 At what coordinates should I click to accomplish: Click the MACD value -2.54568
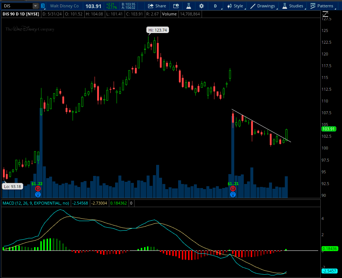[80, 203]
